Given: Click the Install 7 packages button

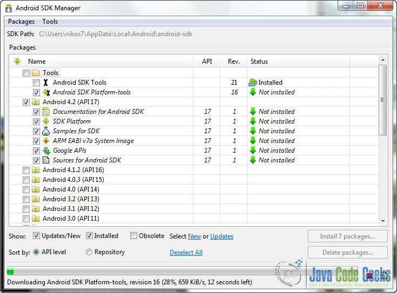Looking at the screenshot, I should [x=348, y=236].
